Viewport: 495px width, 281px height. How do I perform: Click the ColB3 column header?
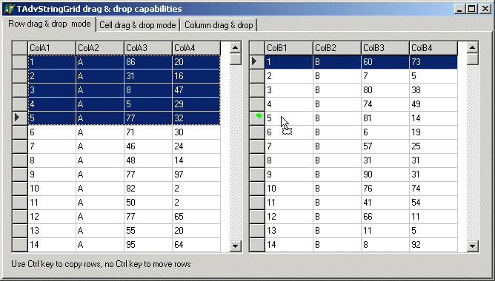[385, 48]
